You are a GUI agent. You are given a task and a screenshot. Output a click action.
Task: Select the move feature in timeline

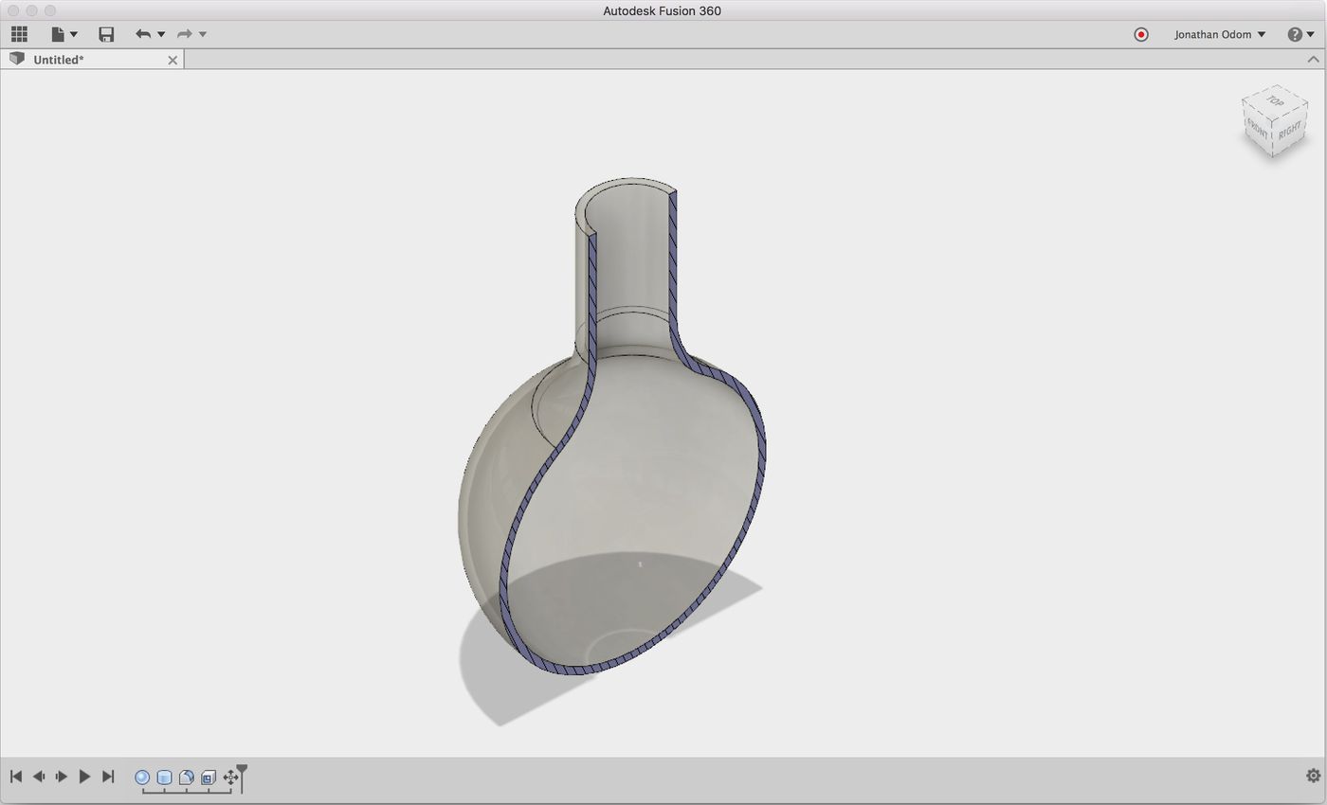(x=229, y=778)
